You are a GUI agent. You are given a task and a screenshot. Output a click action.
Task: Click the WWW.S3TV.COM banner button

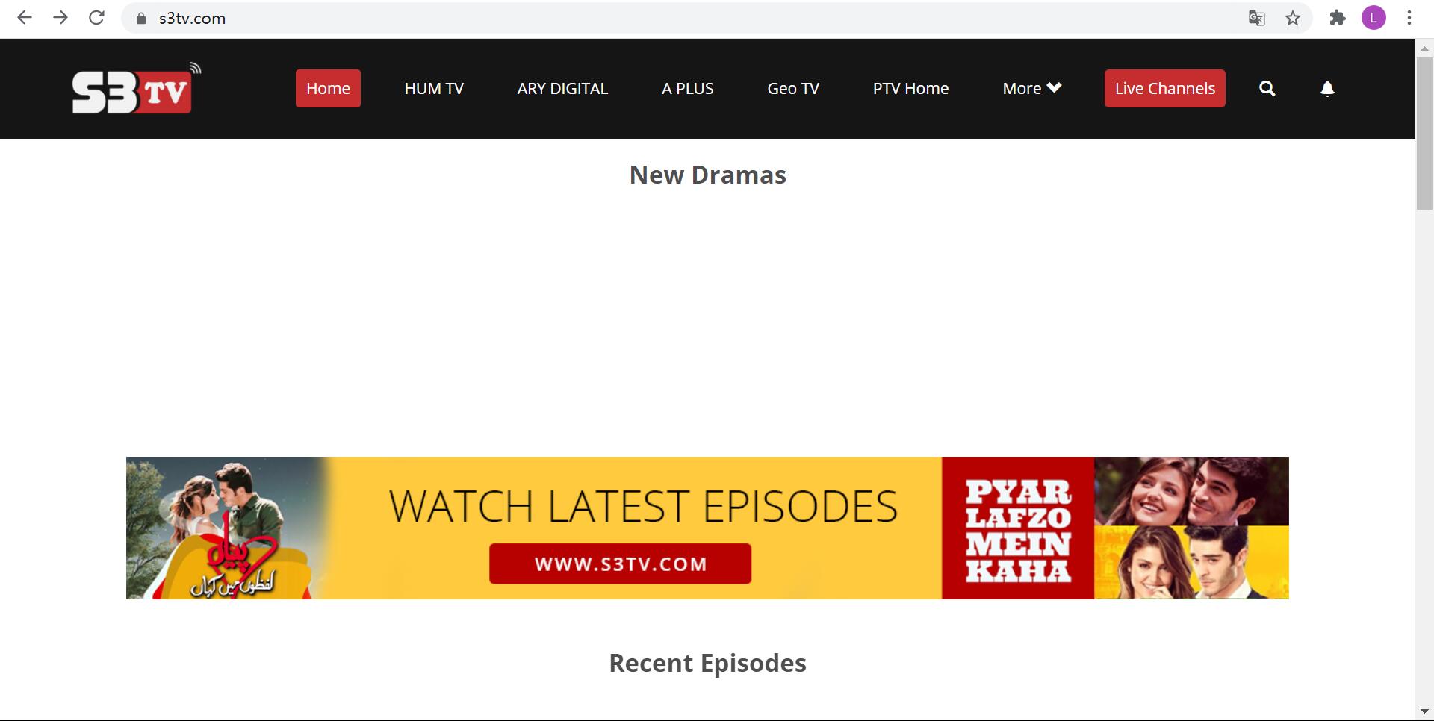[620, 564]
